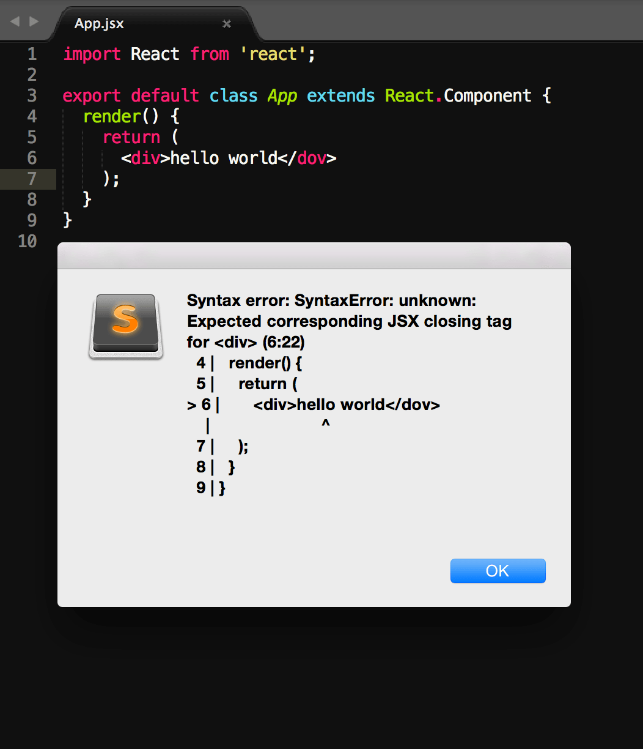This screenshot has width=643, height=749.
Task: Click the class name 'App' on line 3
Action: click(282, 96)
